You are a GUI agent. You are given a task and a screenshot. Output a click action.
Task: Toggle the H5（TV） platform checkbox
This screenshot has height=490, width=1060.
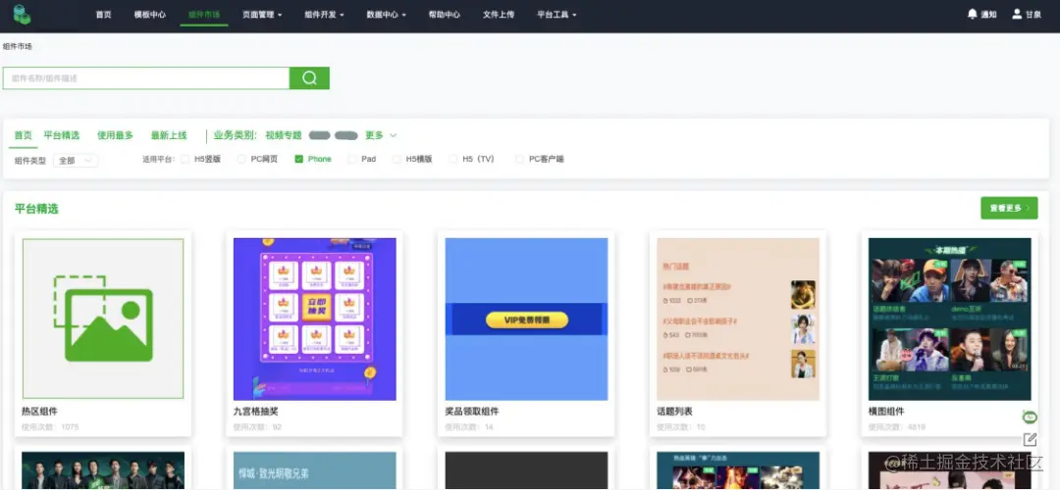[452, 160]
